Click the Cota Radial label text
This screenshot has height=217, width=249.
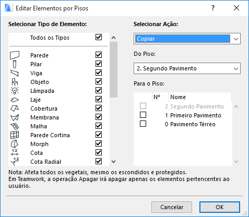coord(46,162)
